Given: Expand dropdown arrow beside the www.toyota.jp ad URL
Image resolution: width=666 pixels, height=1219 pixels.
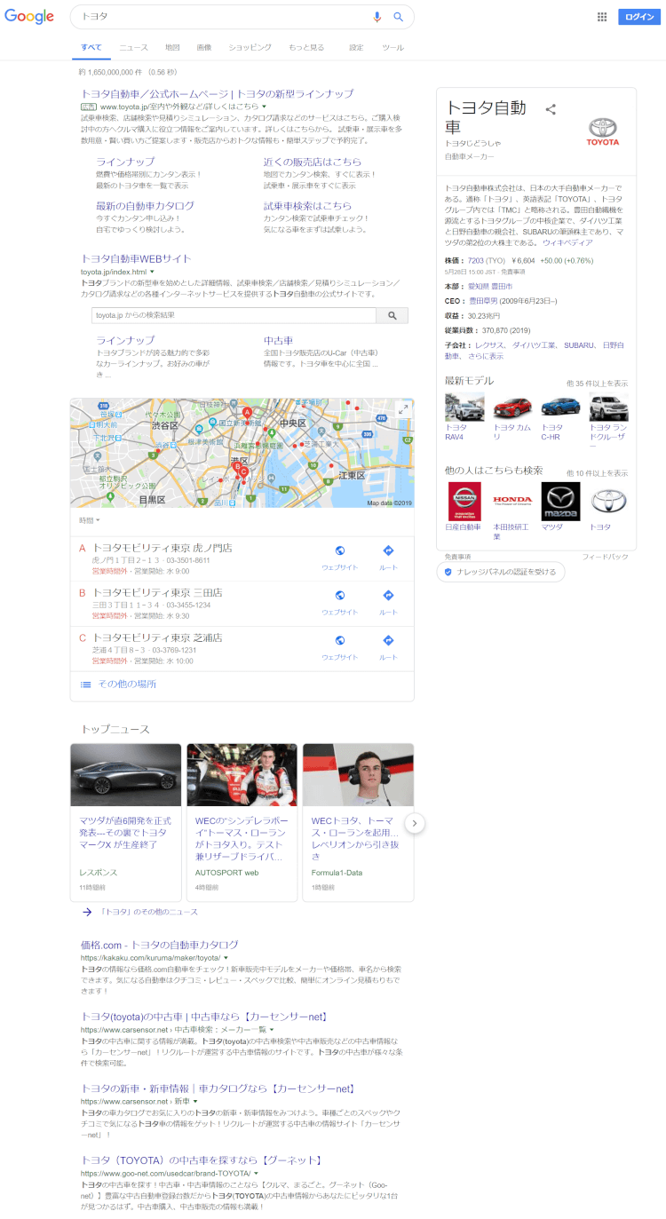Looking at the screenshot, I should (264, 107).
